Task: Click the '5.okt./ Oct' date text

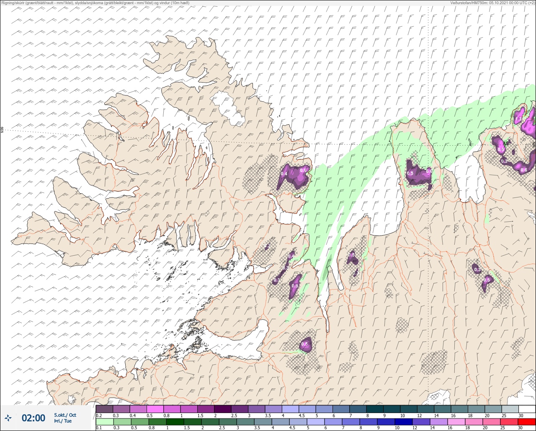Action: [65, 415]
